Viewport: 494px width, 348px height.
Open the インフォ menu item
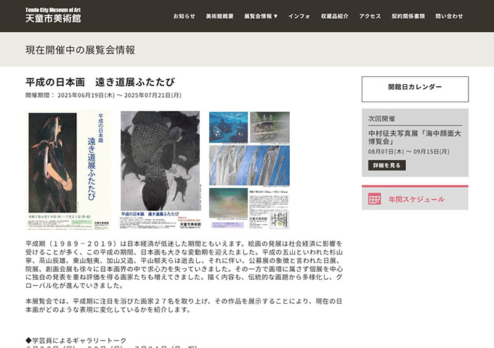point(299,16)
